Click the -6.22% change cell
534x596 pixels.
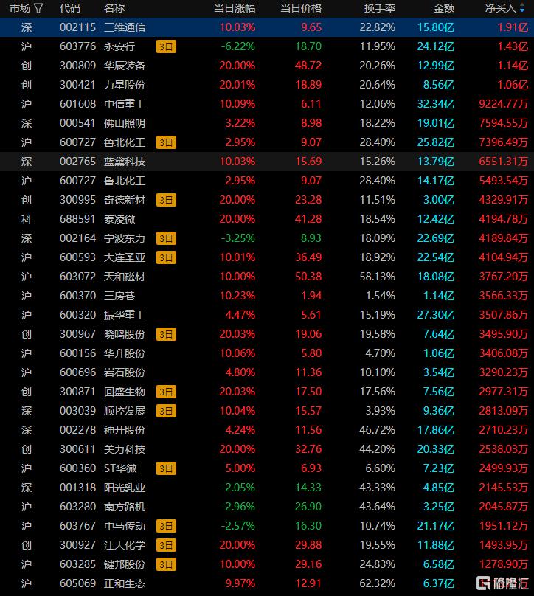[x=238, y=46]
